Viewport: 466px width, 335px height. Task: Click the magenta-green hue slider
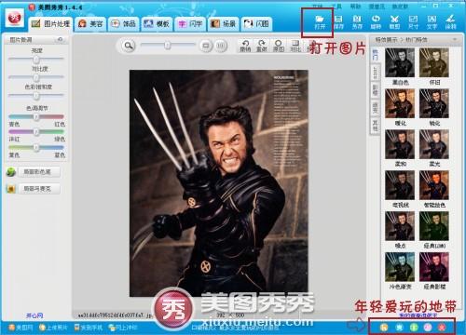(36, 132)
